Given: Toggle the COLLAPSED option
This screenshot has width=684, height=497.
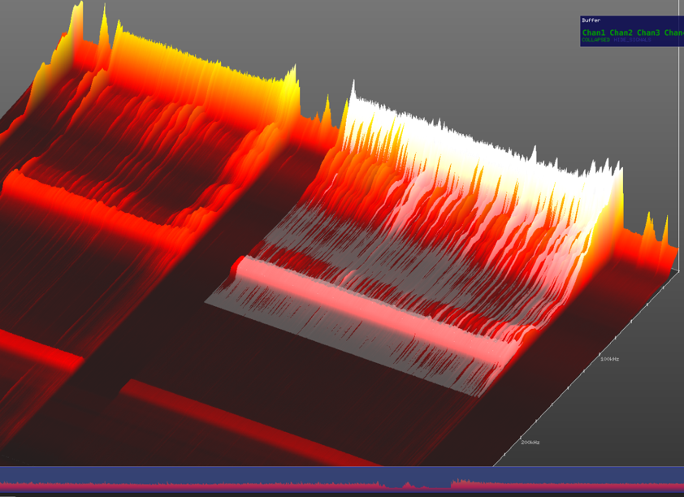Looking at the screenshot, I should click(595, 40).
